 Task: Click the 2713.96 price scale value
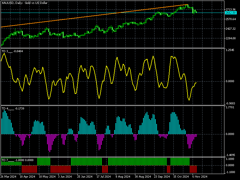click(231, 10)
